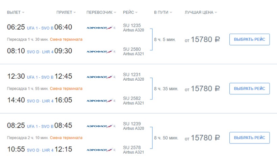Sort by РЕЙС column header
Image resolution: width=277 pixels, height=161 pixels.
(130, 12)
